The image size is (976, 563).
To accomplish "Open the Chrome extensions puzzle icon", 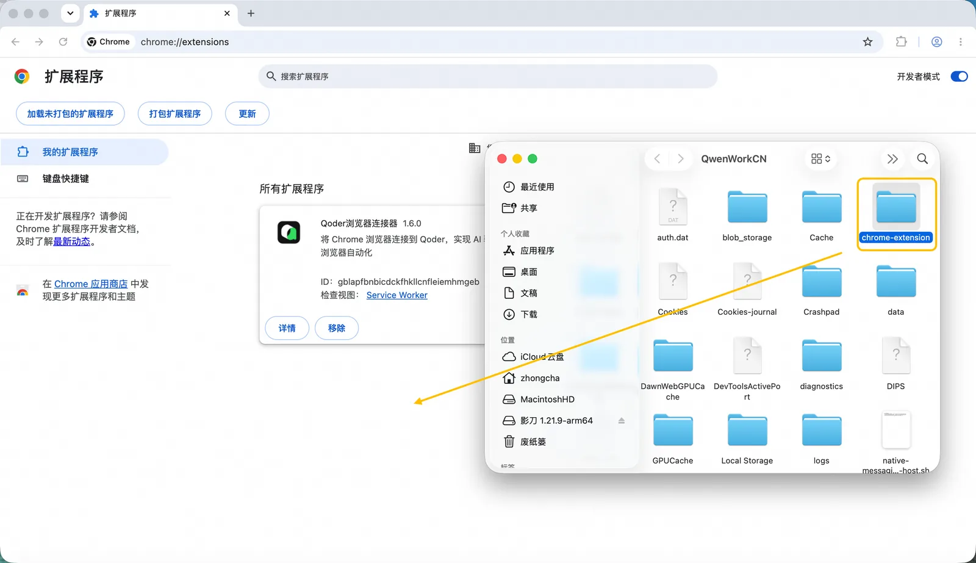I will pos(901,41).
